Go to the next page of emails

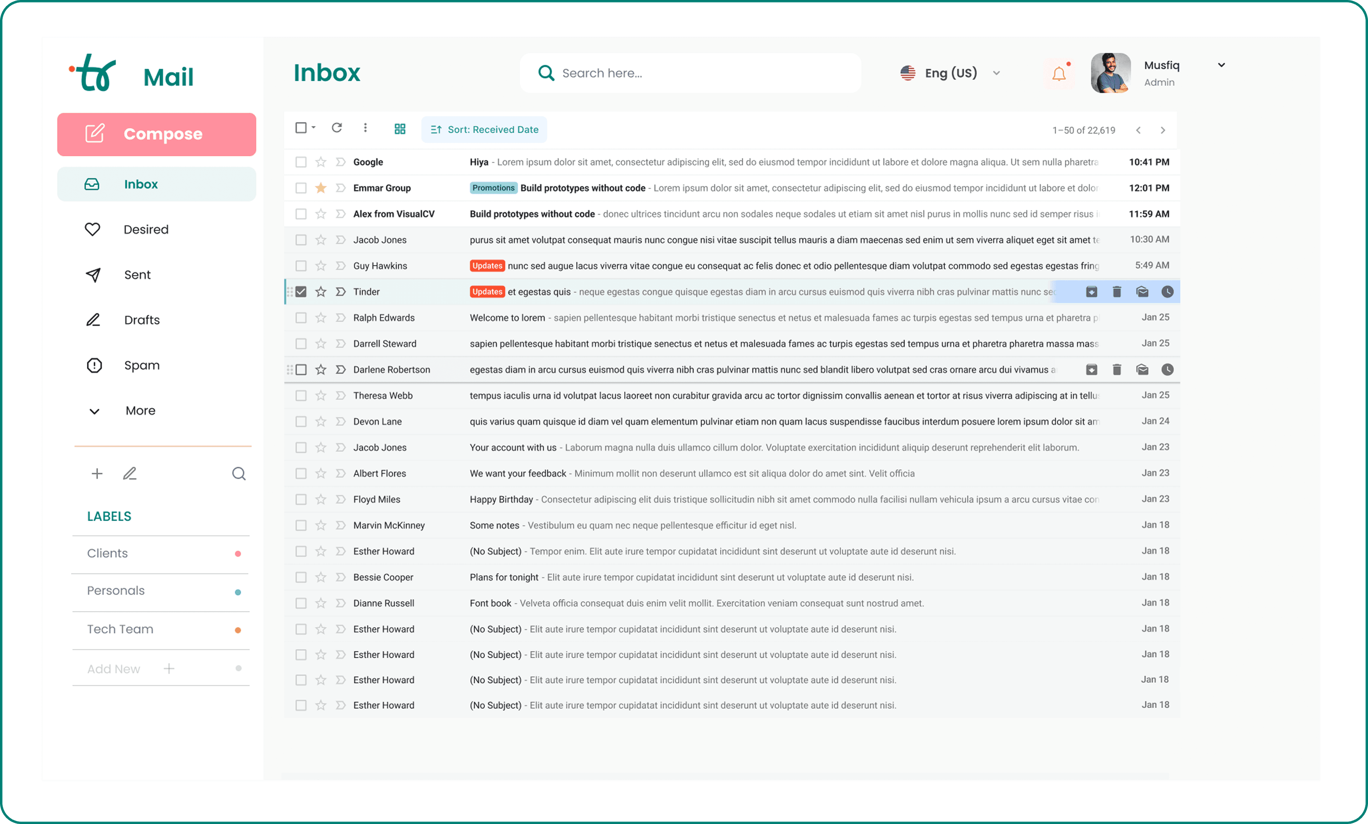click(1163, 130)
